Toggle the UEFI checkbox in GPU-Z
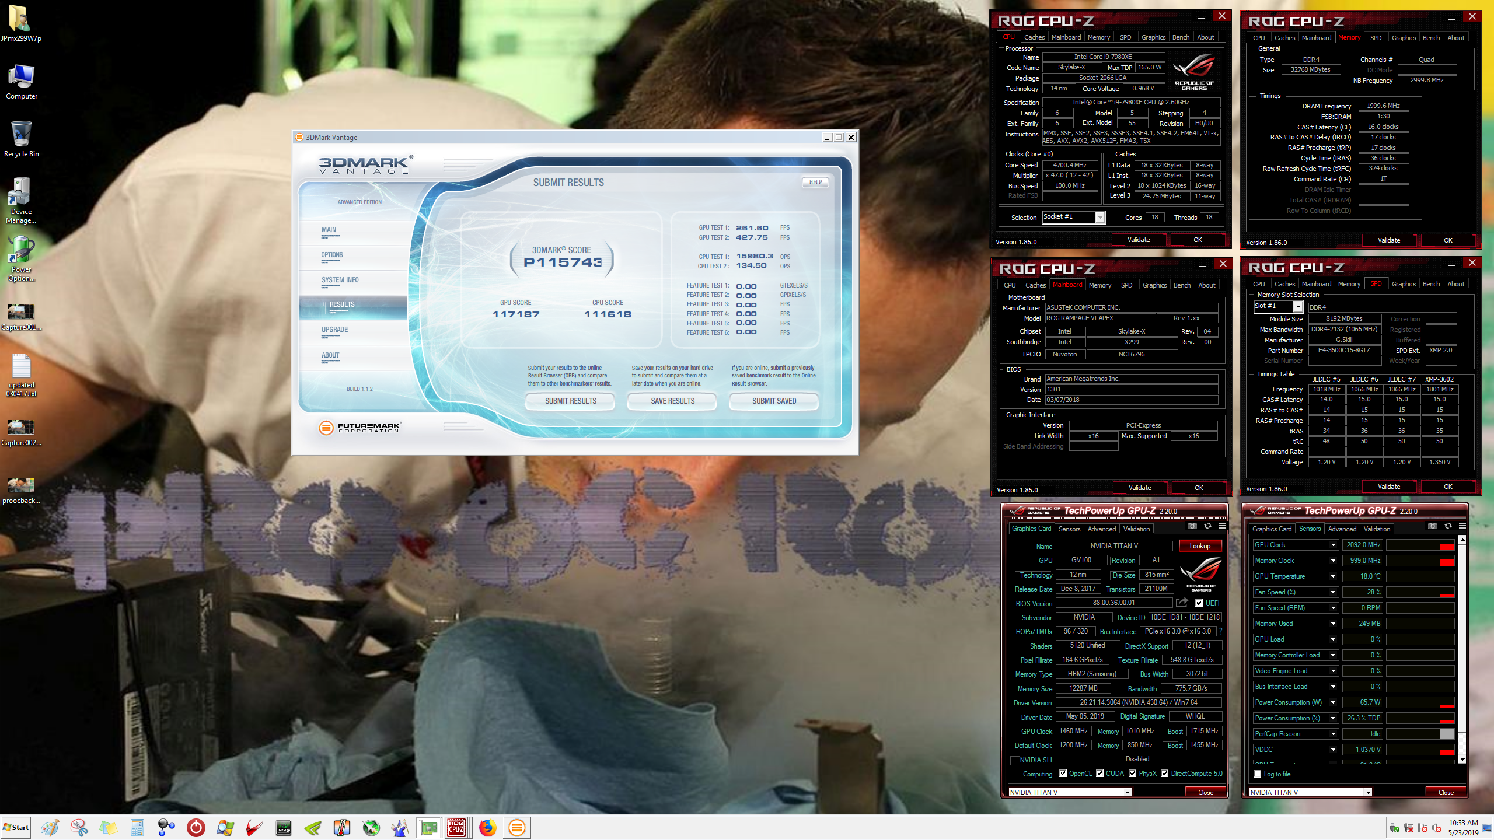The image size is (1494, 840). pos(1199,603)
